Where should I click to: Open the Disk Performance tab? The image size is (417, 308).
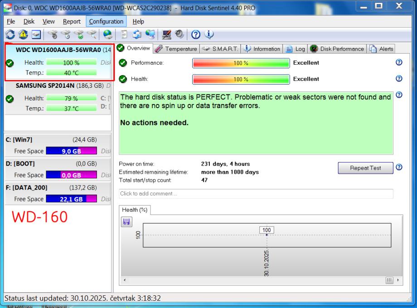(x=337, y=49)
